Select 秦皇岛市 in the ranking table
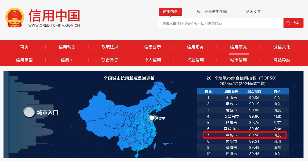 pyautogui.click(x=231, y=116)
